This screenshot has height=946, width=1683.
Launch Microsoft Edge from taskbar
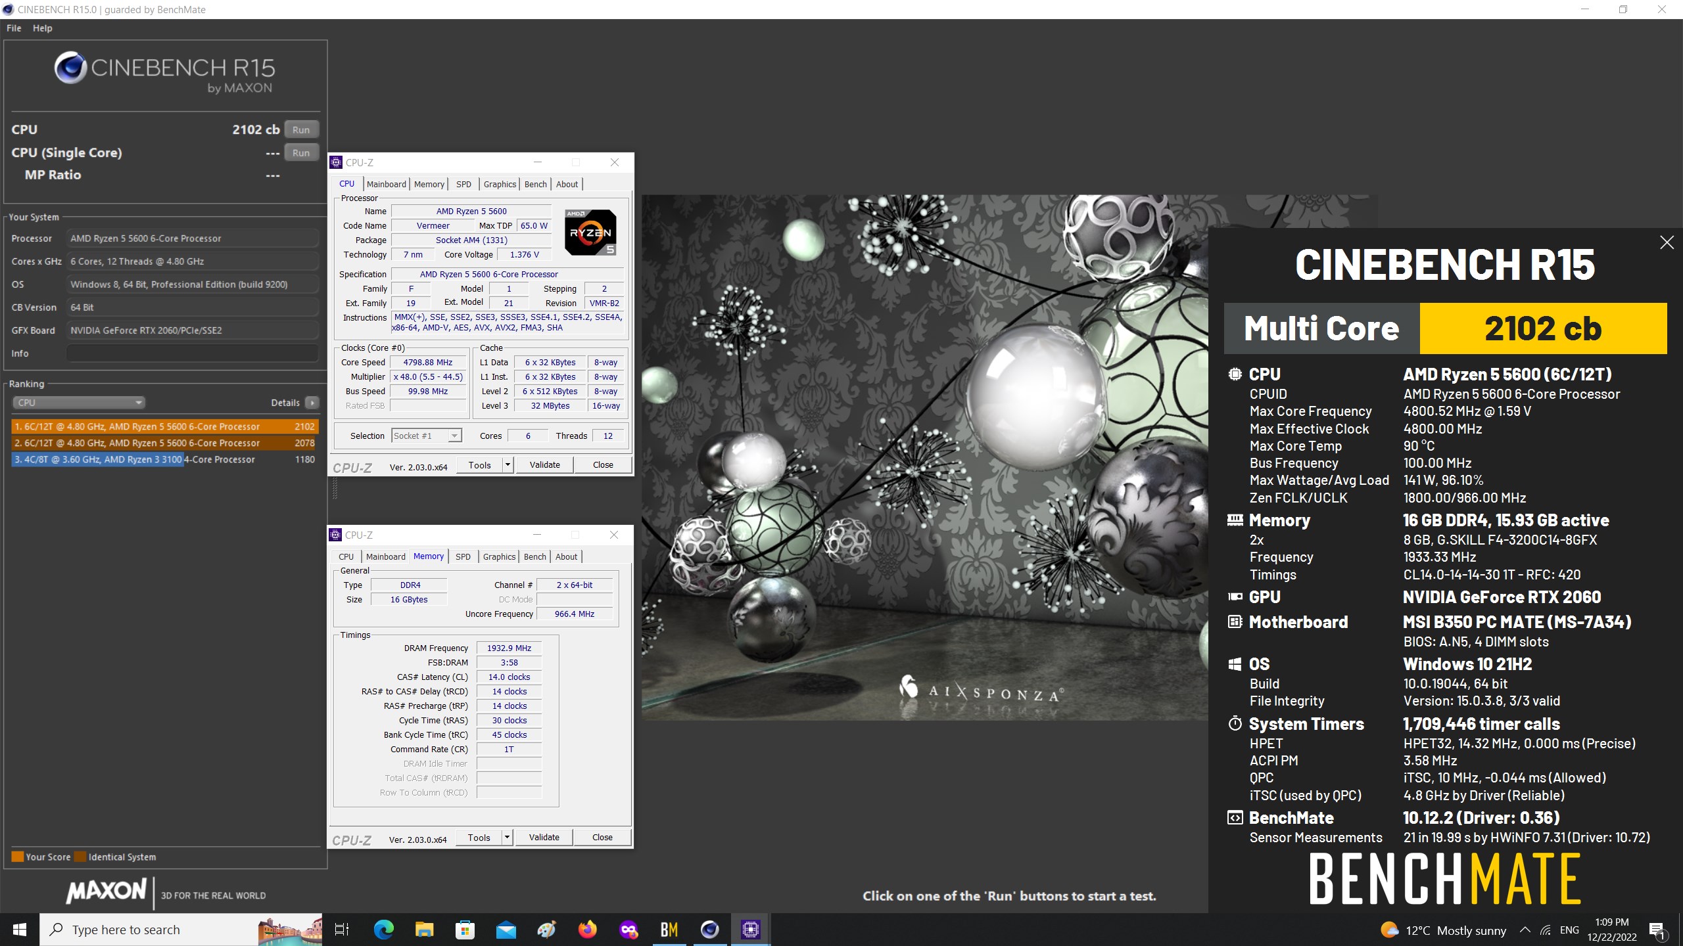[384, 930]
